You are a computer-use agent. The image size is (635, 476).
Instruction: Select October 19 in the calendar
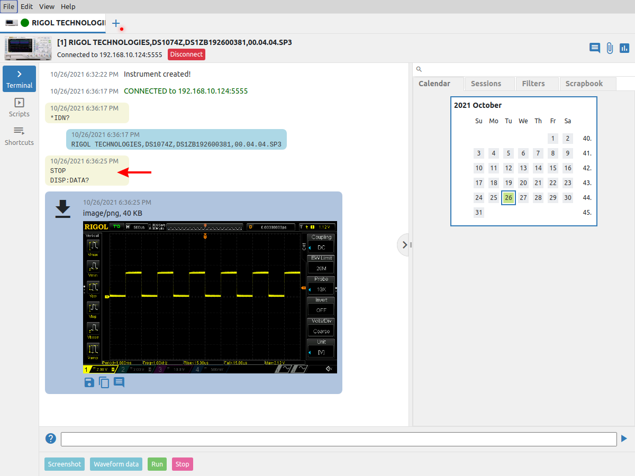tap(509, 183)
